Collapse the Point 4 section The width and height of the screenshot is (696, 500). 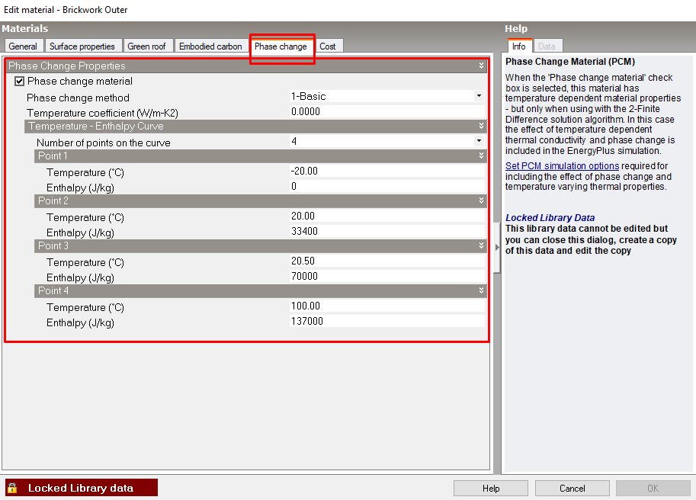pyautogui.click(x=482, y=290)
